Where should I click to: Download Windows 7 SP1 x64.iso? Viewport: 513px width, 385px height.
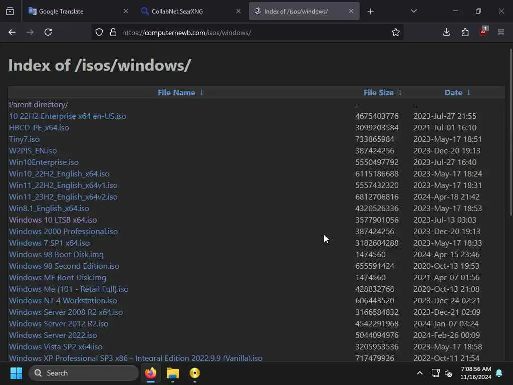(x=50, y=243)
